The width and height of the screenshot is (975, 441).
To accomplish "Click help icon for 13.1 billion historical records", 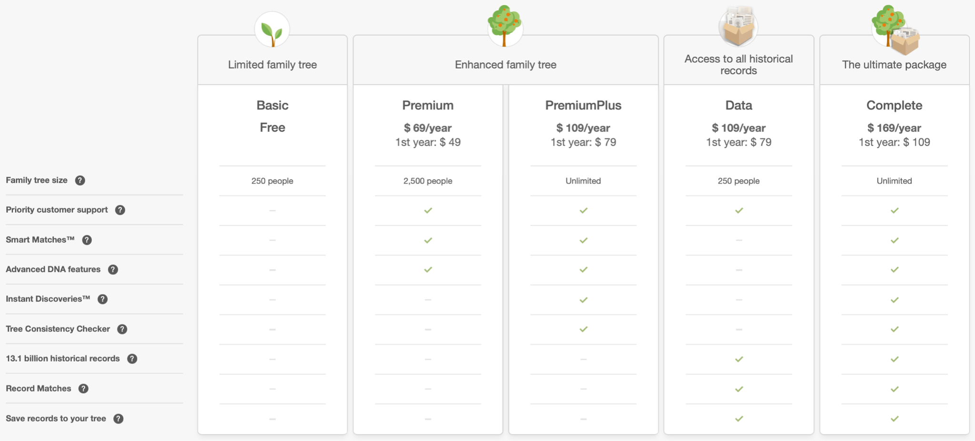I will [x=132, y=359].
